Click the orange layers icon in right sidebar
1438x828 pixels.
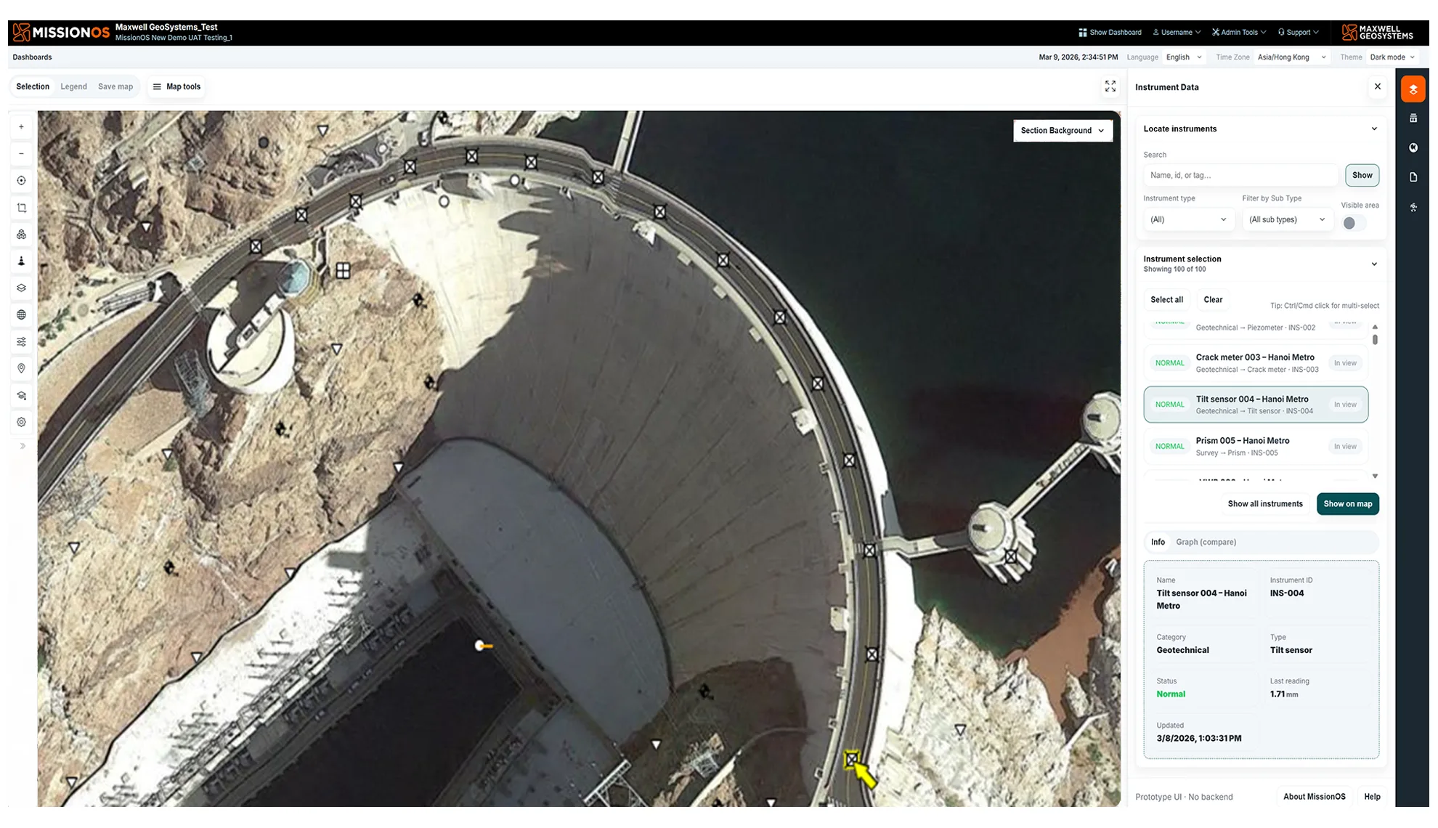tap(1413, 89)
